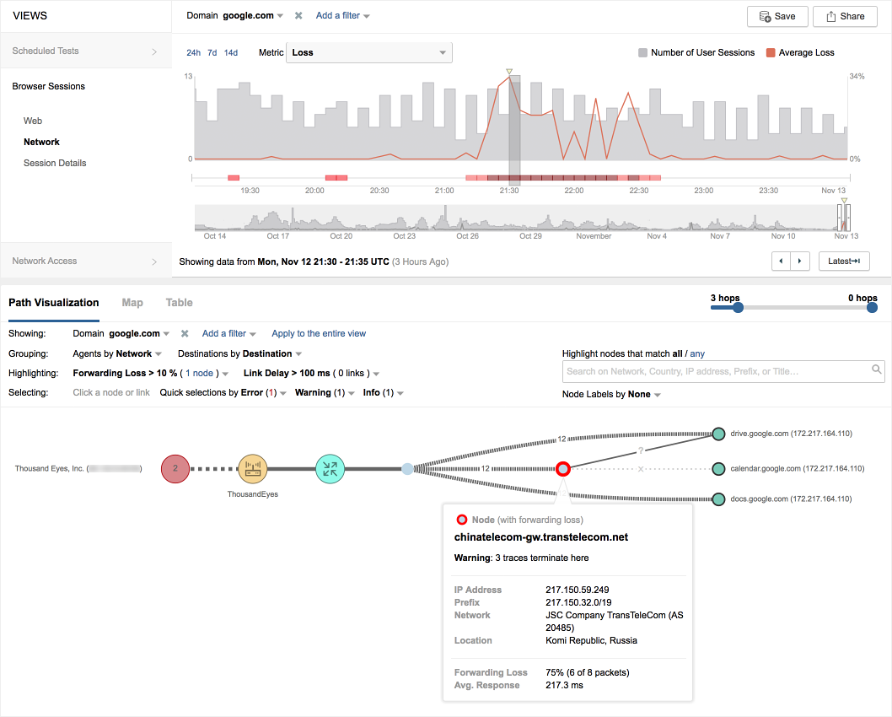Click the calendar.google.com destination node
The image size is (892, 717).
coord(718,468)
